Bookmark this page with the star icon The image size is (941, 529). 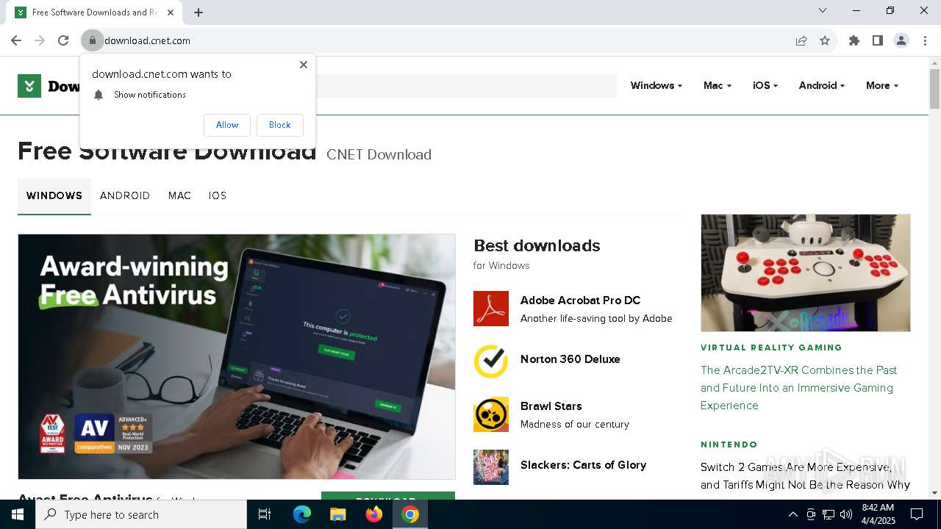825,40
